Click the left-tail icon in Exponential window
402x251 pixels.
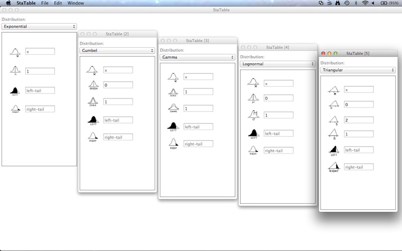click(15, 90)
